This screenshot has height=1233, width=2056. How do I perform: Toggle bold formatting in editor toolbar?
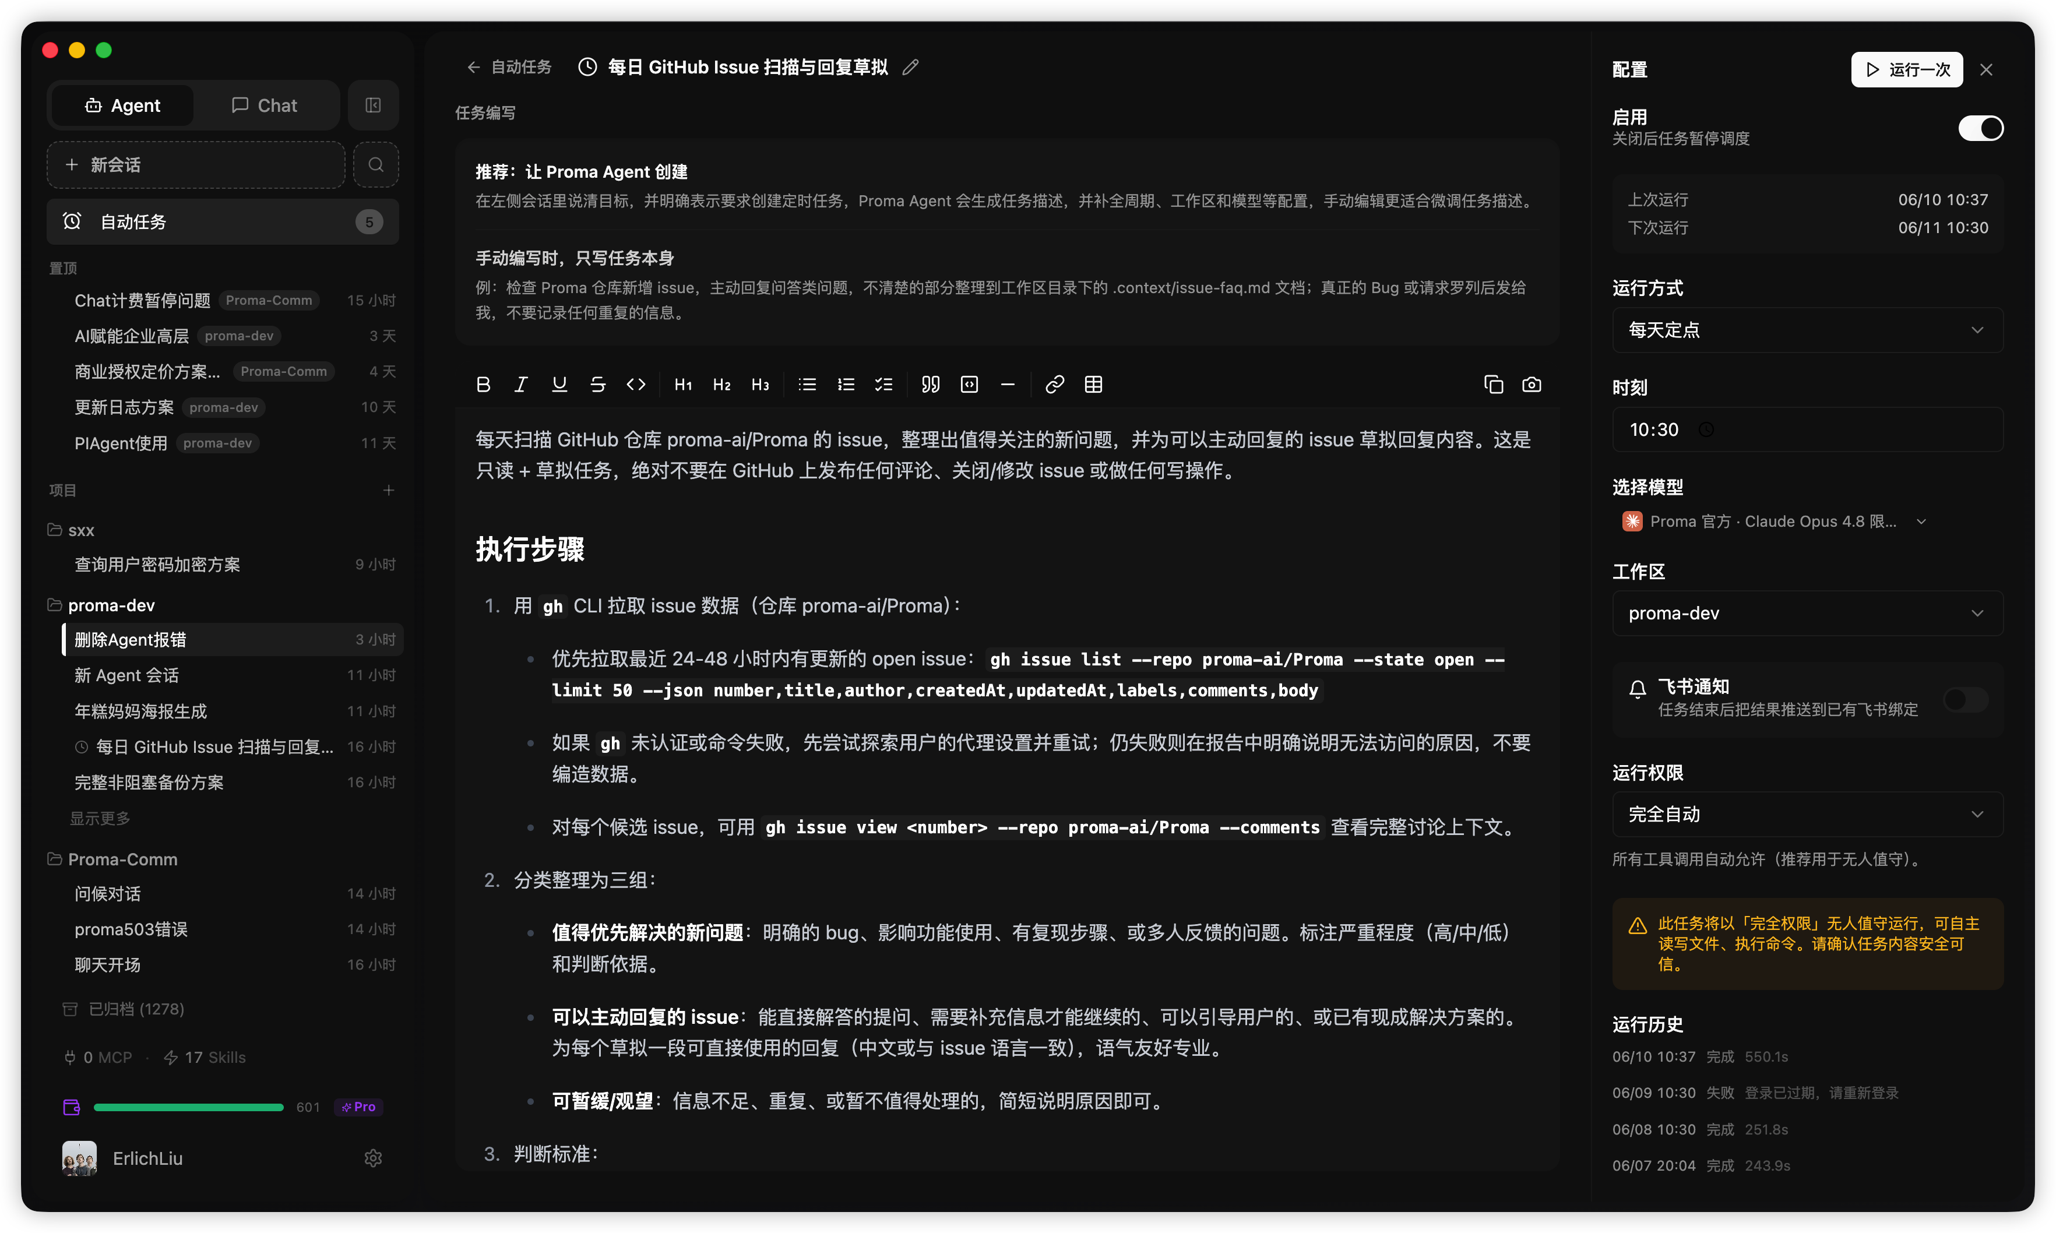(484, 385)
